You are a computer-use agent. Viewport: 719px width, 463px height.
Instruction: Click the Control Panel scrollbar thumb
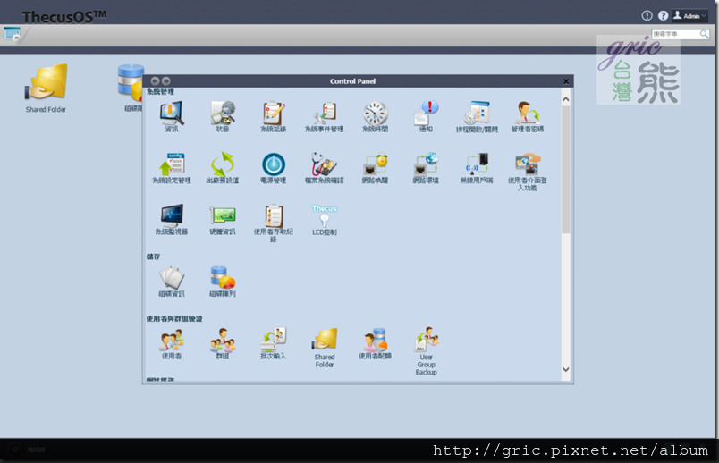(566, 170)
